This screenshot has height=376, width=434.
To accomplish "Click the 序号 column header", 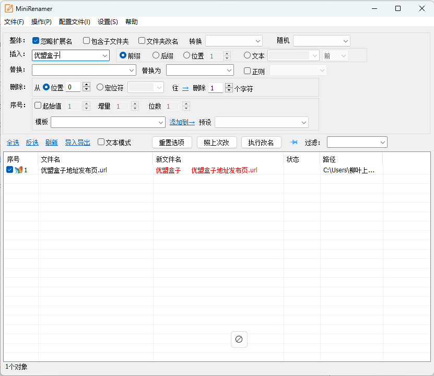I will (x=21, y=159).
